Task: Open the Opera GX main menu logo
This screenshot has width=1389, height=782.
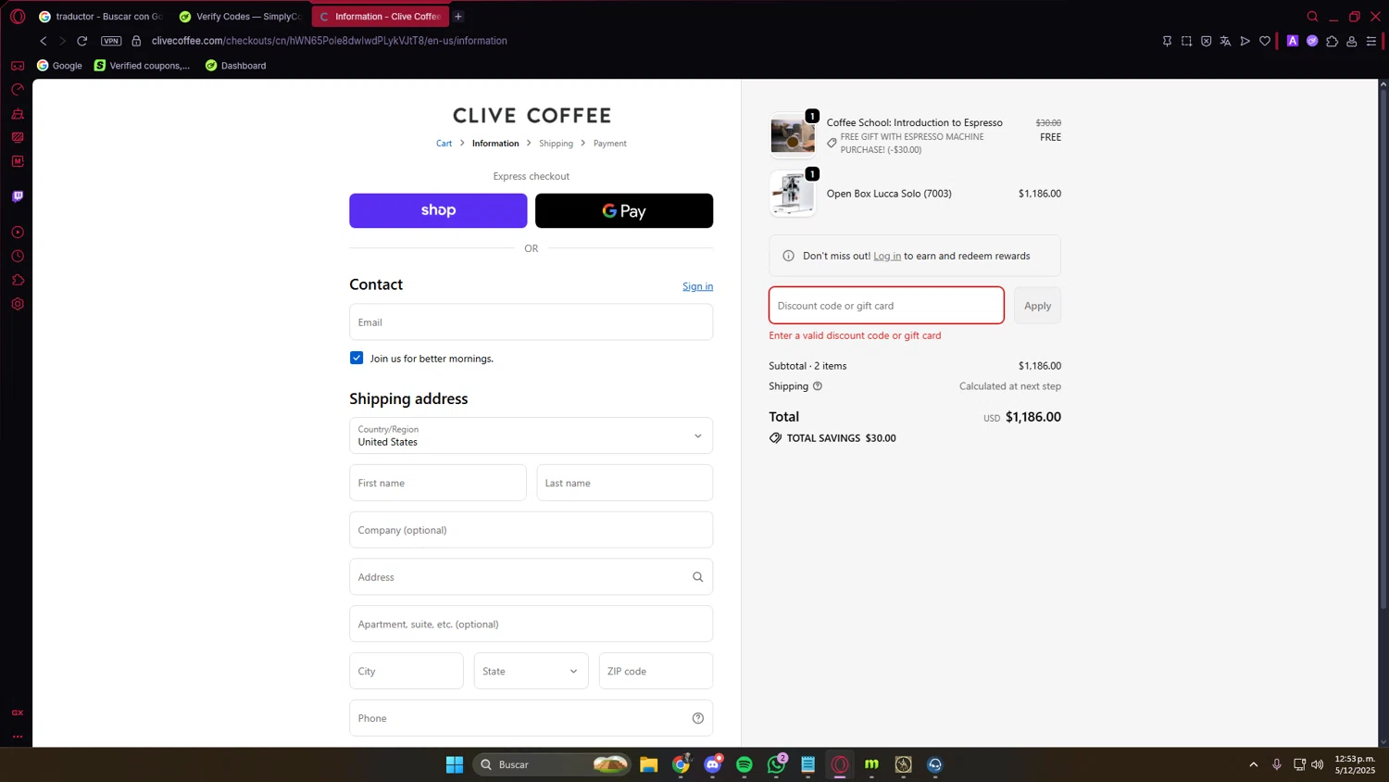Action: click(18, 17)
